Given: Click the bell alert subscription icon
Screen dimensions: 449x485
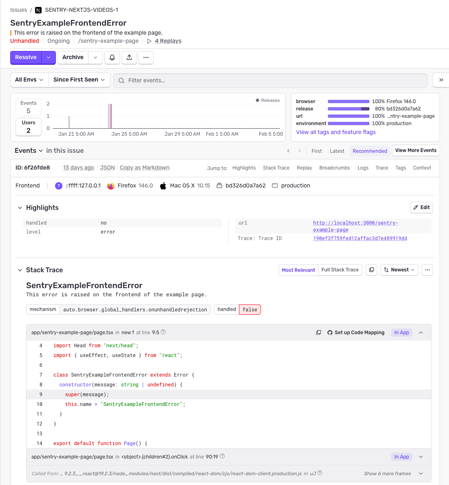Looking at the screenshot, I should [112, 57].
